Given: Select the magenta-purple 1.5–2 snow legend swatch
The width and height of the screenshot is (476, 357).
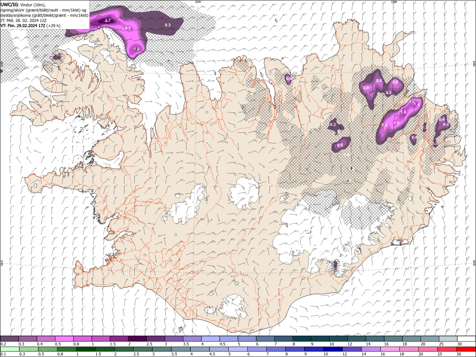Looking at the screenshot, I should tap(119, 339).
